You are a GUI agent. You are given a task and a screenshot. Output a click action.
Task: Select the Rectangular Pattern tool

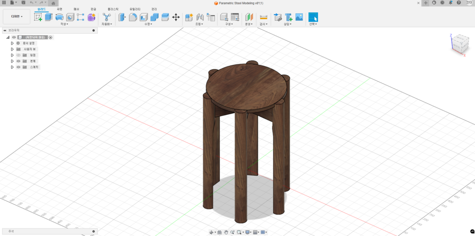click(81, 17)
